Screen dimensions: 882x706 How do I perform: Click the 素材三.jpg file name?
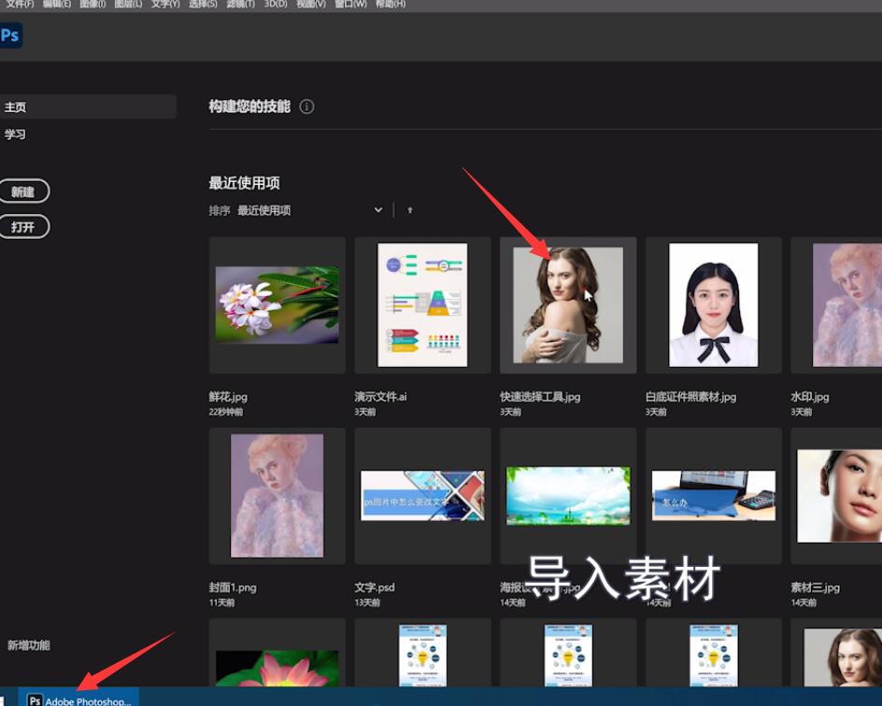coord(815,587)
